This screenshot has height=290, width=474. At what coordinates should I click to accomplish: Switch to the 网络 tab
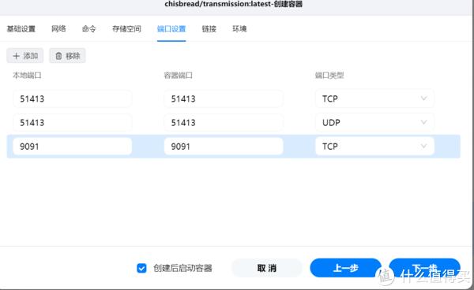[x=58, y=29]
